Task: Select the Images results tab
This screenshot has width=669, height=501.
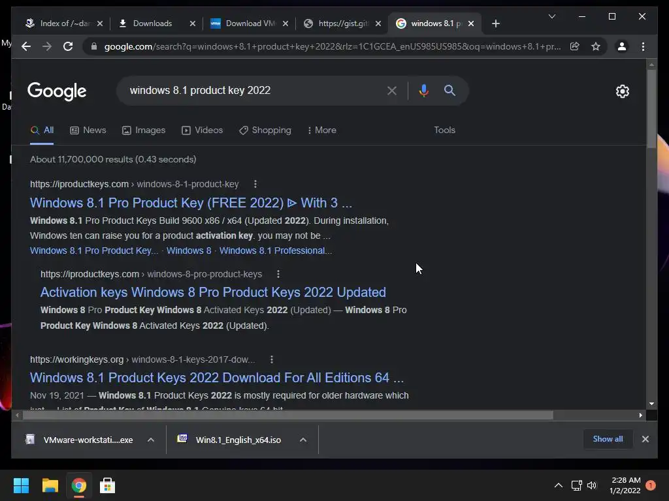Action: pos(144,130)
